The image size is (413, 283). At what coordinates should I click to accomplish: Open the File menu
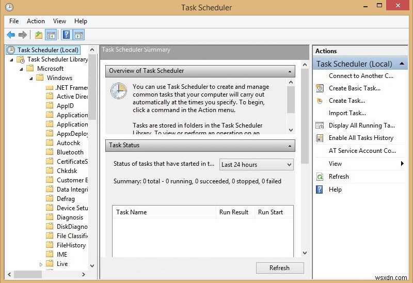click(14, 21)
